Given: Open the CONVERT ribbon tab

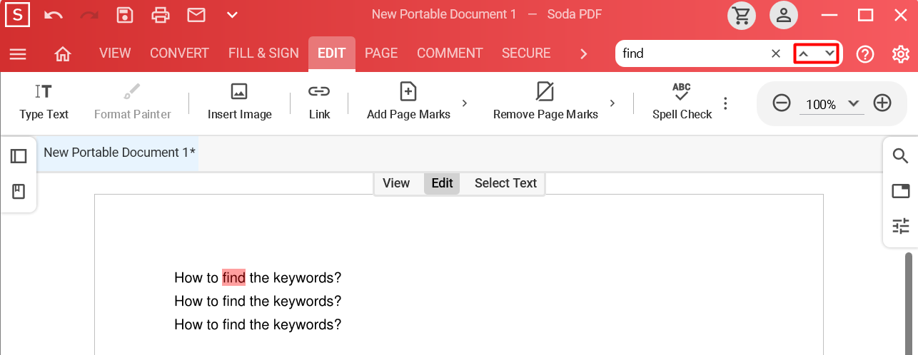Looking at the screenshot, I should pos(179,53).
